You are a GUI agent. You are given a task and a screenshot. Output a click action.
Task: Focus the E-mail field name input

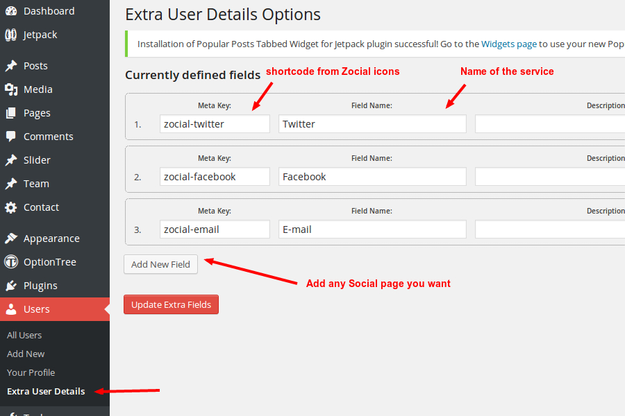[x=372, y=229]
